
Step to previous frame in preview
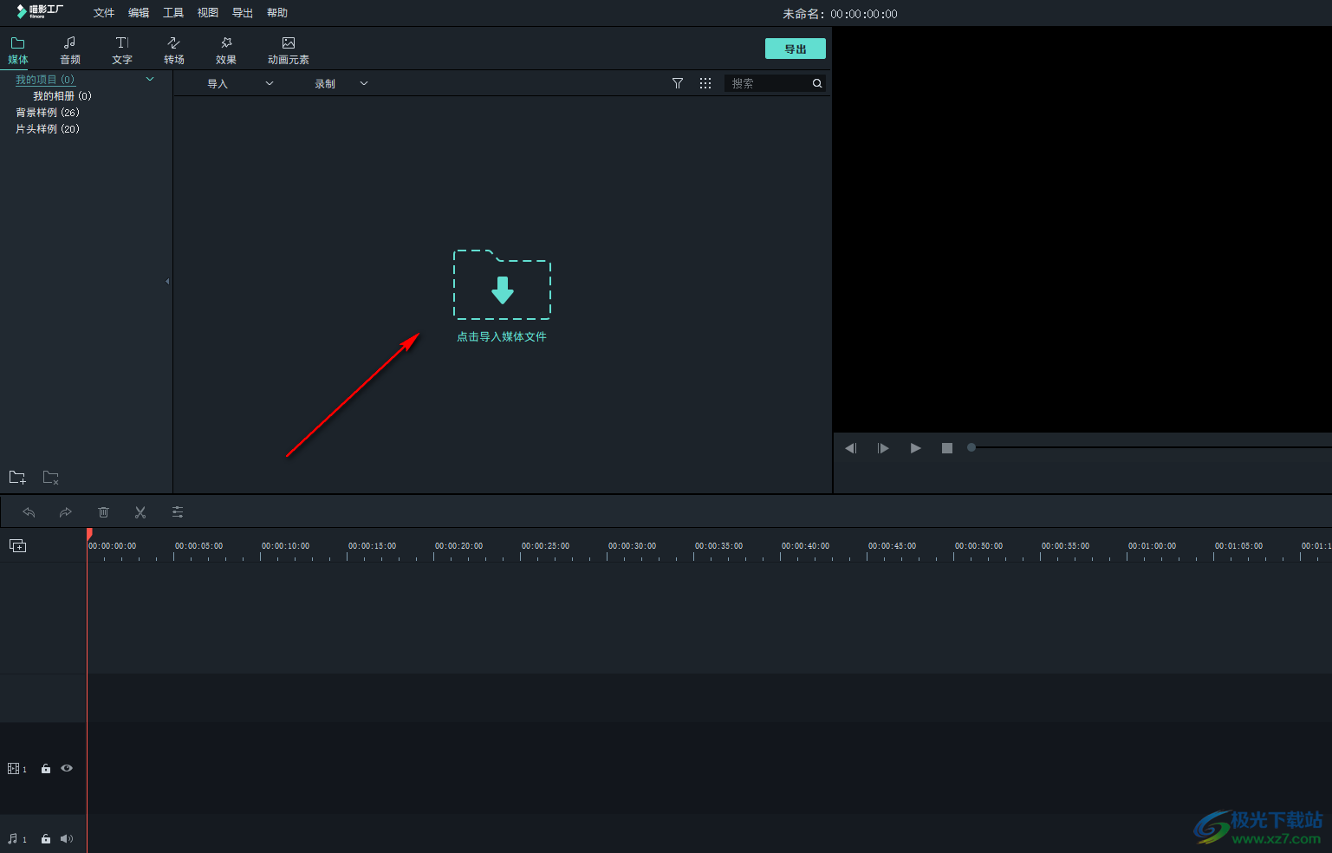coord(851,448)
